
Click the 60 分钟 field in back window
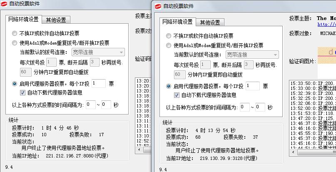(x=26, y=72)
